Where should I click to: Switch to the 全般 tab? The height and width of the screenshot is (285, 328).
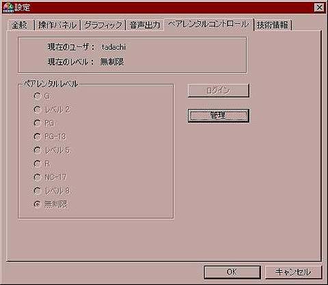20,25
